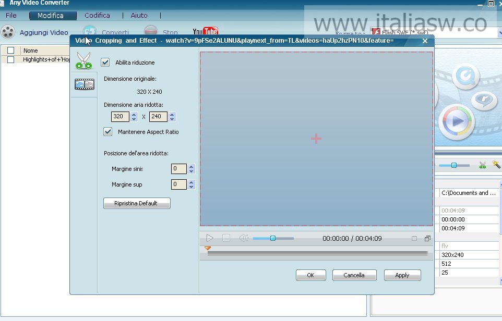Toggle Mantenere Aspect Ratio checkbox
The height and width of the screenshot is (321, 502).
108,132
